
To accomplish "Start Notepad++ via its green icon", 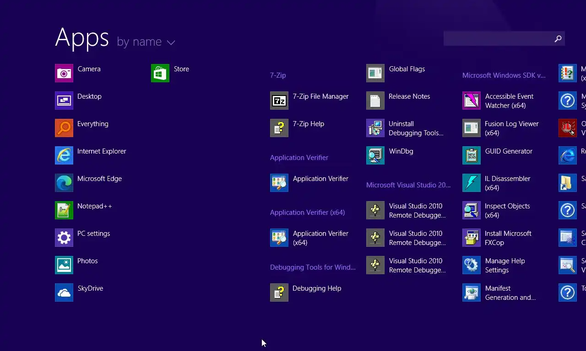I will tap(64, 210).
